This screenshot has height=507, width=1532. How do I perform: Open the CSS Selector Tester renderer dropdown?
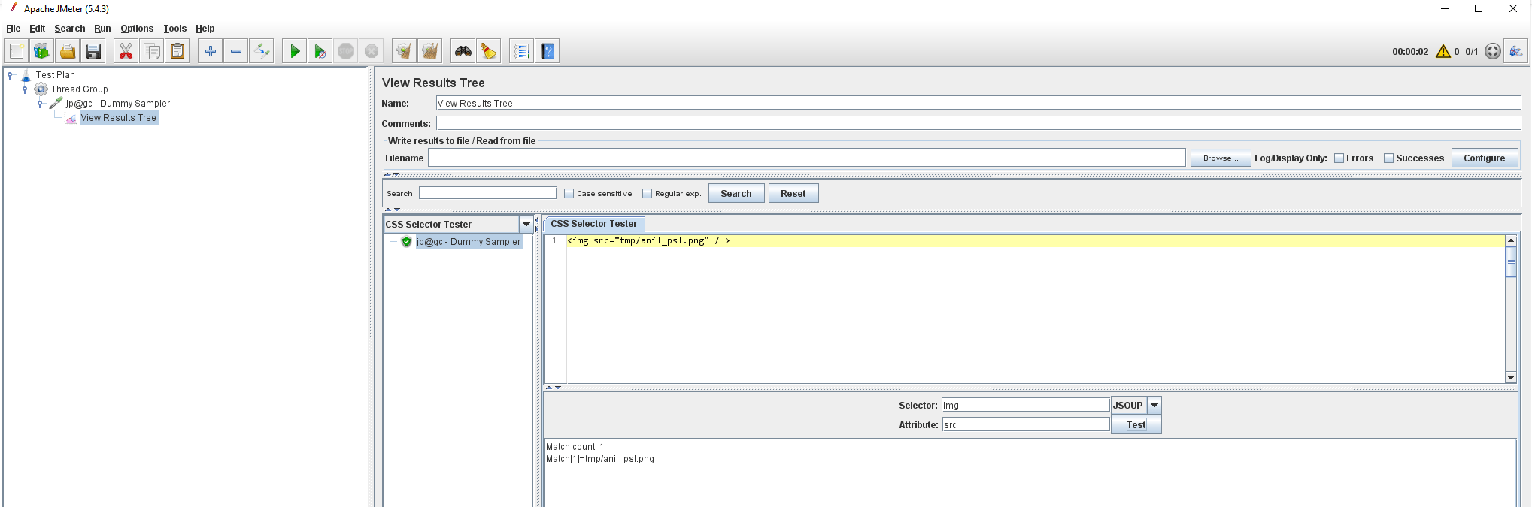click(526, 224)
